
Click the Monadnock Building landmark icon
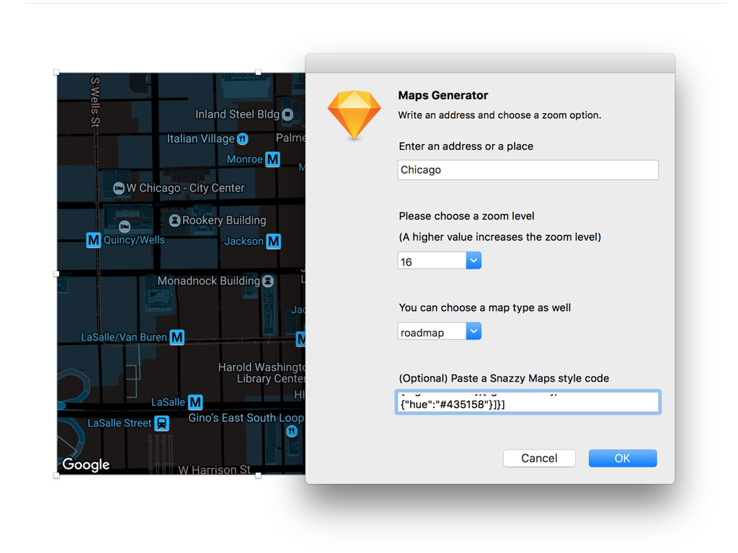[x=267, y=281]
